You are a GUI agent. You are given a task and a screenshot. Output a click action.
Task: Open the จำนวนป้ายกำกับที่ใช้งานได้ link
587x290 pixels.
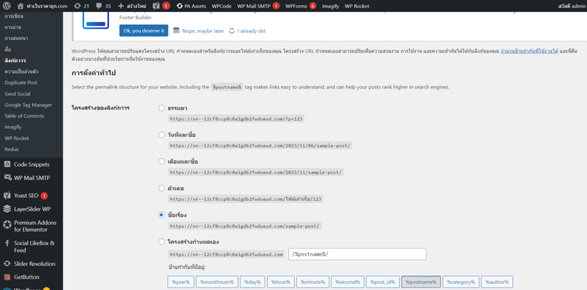click(x=529, y=51)
